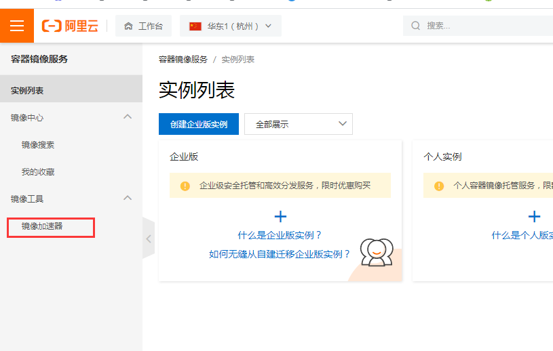Click the 实例列表 page heading

(x=197, y=90)
